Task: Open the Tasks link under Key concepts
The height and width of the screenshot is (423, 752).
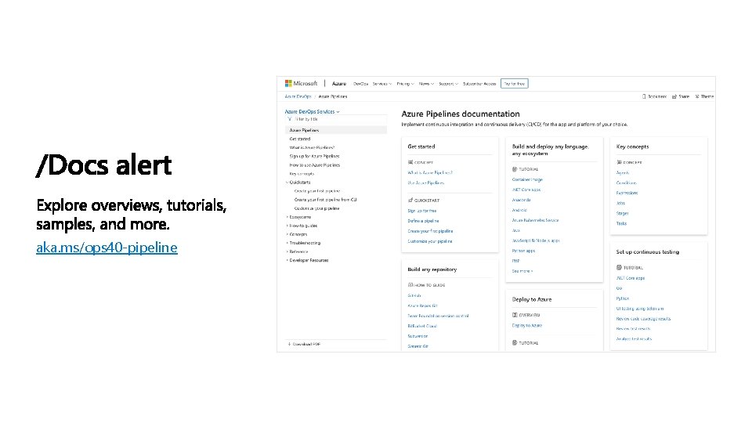Action: (x=621, y=223)
